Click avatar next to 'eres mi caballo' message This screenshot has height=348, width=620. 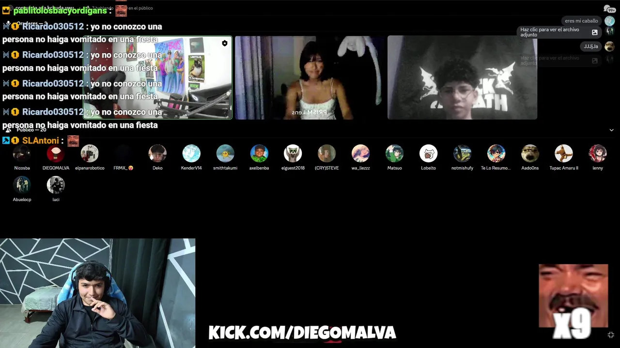pos(609,21)
